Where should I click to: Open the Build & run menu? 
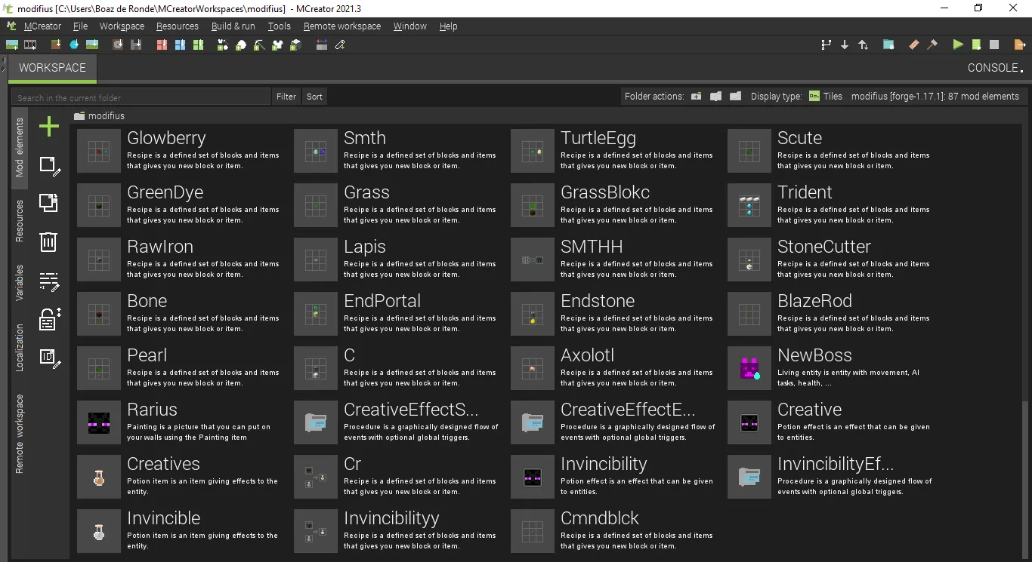(x=233, y=26)
